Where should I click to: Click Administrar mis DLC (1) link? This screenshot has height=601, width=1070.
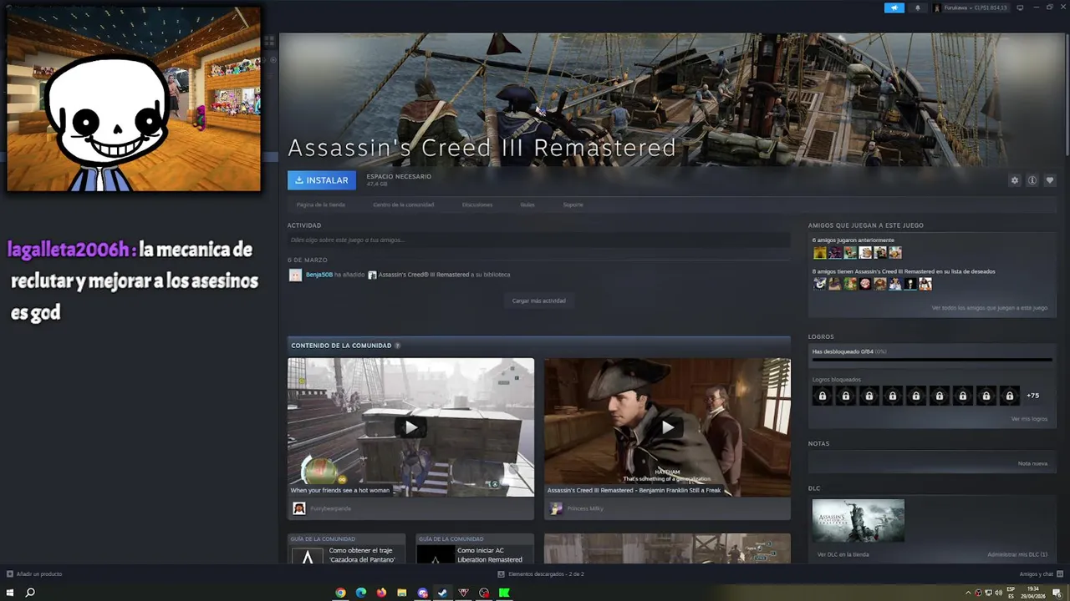[x=1016, y=554]
